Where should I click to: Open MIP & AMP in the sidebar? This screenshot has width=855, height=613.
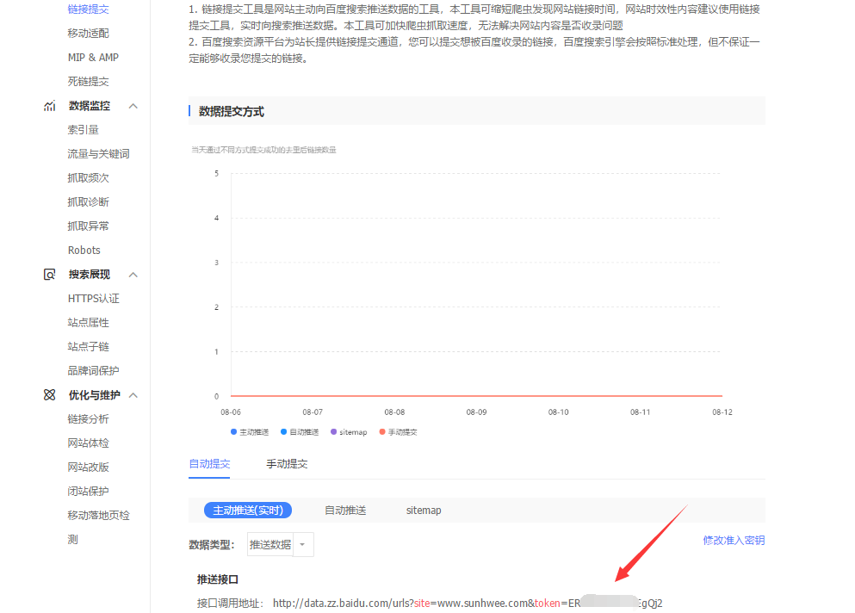tap(93, 58)
